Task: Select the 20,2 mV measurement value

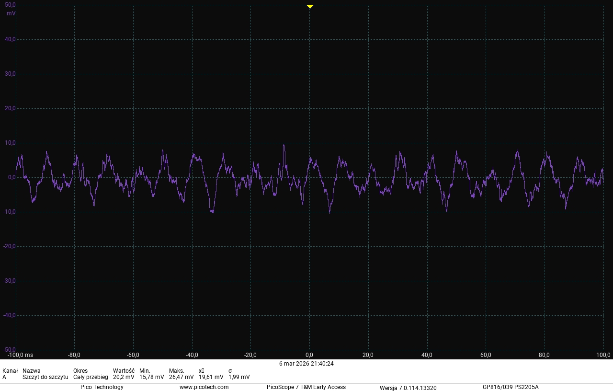Action: pos(124,377)
